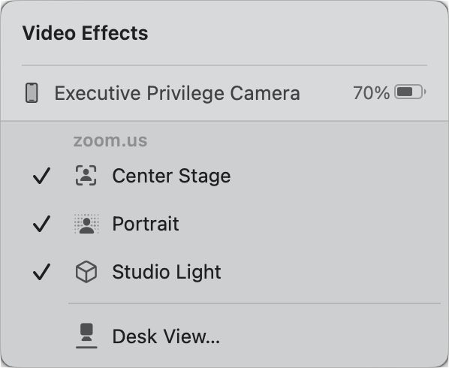Click the Video Effects heading
The height and width of the screenshot is (368, 449).
pos(86,33)
